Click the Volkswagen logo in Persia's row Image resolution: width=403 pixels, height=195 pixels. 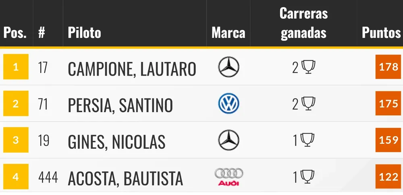[229, 104]
